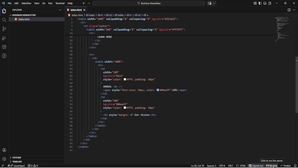Click the errors and warnings count

33,166
